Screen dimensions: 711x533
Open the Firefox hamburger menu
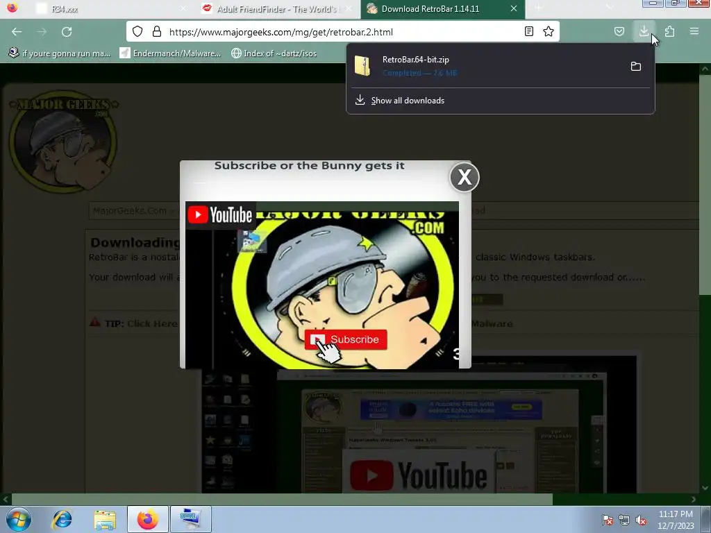coord(694,31)
